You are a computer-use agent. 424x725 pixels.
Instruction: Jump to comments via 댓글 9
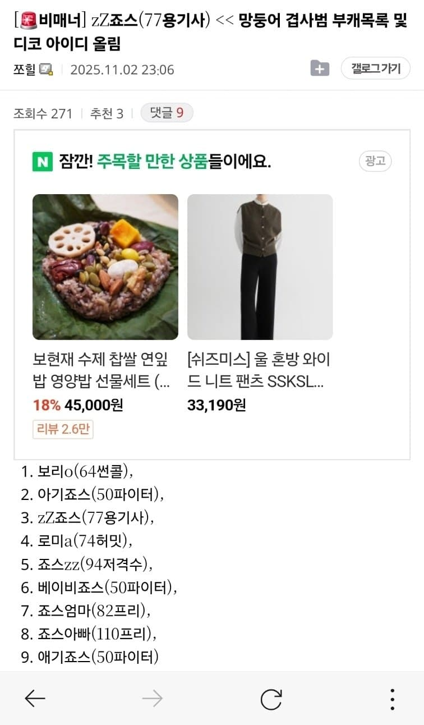click(167, 113)
